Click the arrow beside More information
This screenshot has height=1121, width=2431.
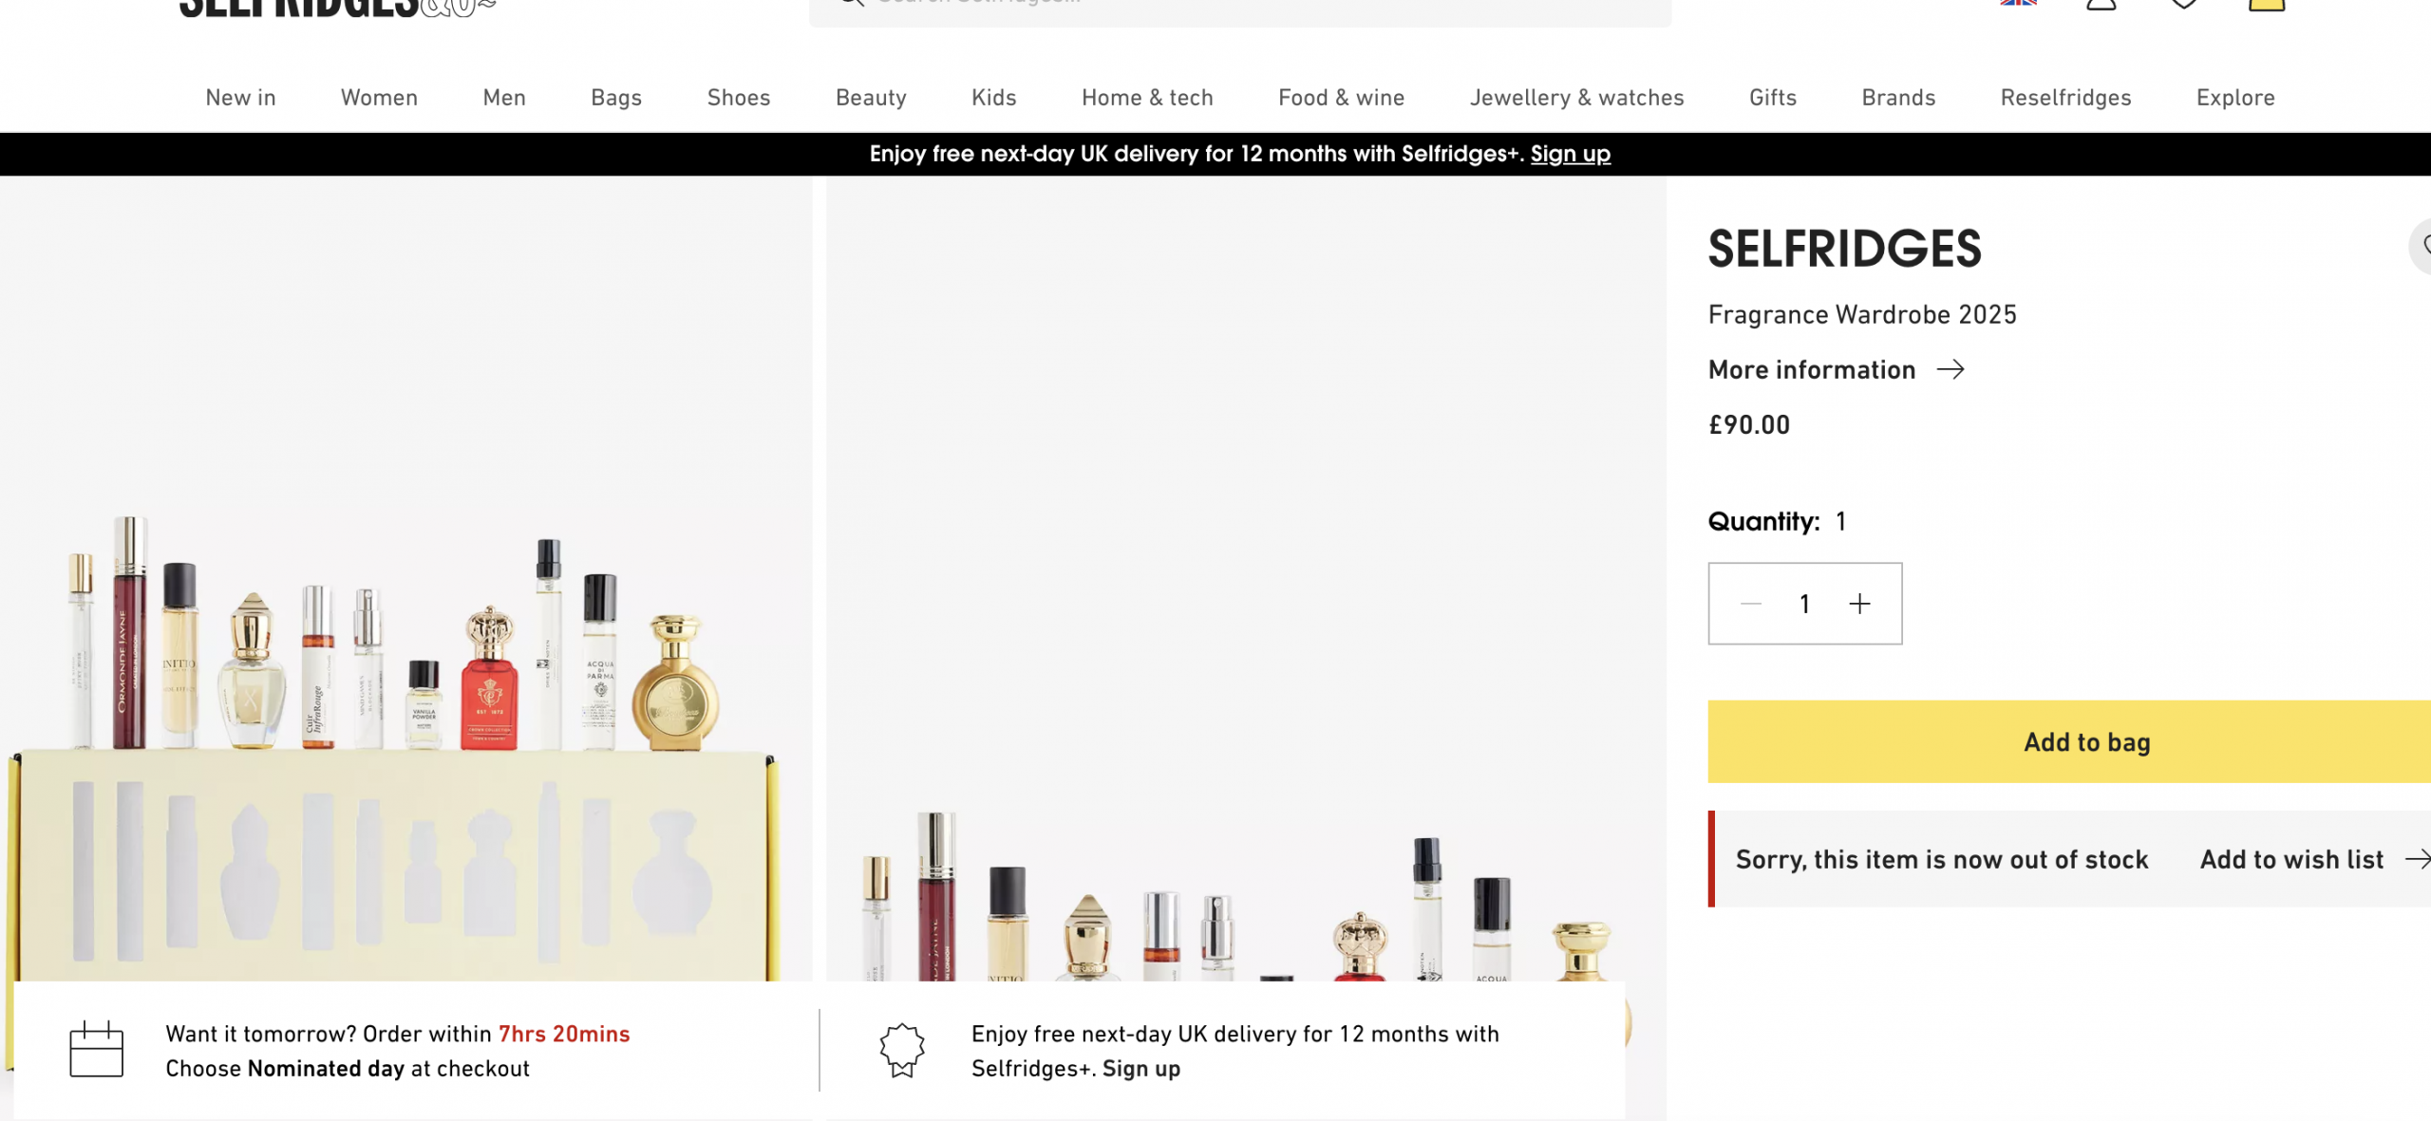pos(1950,369)
